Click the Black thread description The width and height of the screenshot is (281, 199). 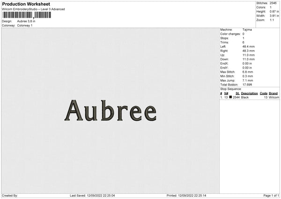(245, 97)
